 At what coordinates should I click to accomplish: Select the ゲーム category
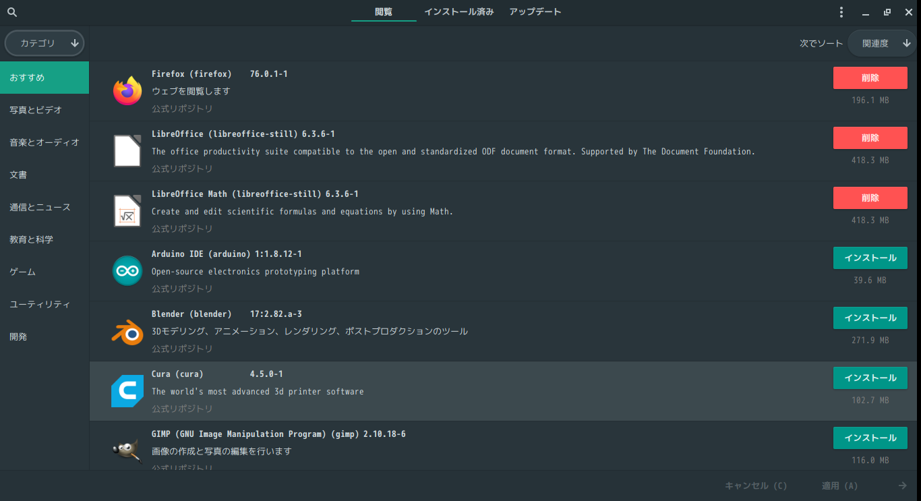(x=44, y=272)
